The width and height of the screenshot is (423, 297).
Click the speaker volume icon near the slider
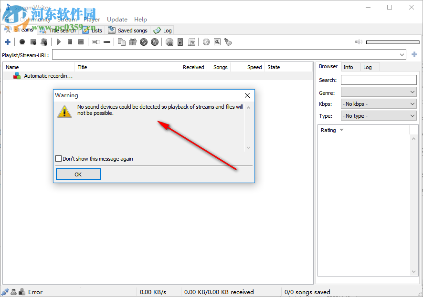358,41
